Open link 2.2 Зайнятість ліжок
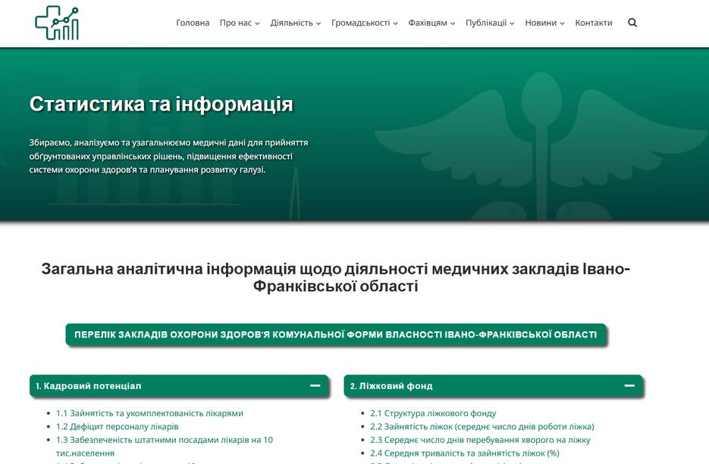Image resolution: width=709 pixels, height=464 pixels. (x=482, y=426)
